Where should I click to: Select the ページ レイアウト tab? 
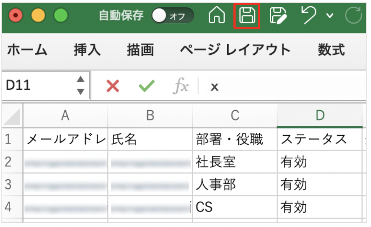pos(236,50)
